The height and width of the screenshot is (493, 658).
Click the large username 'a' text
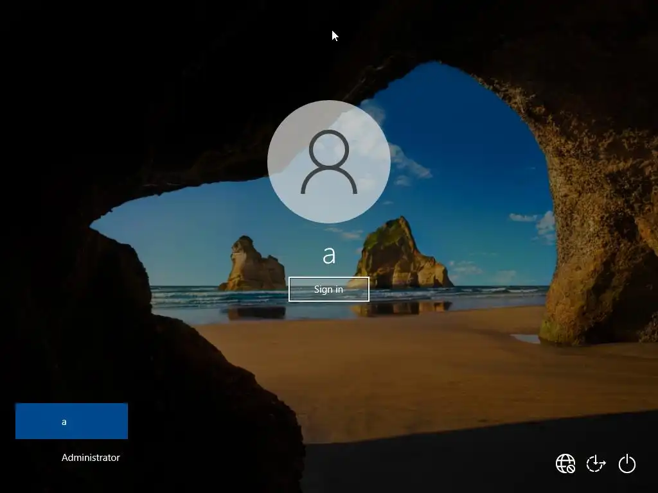329,255
